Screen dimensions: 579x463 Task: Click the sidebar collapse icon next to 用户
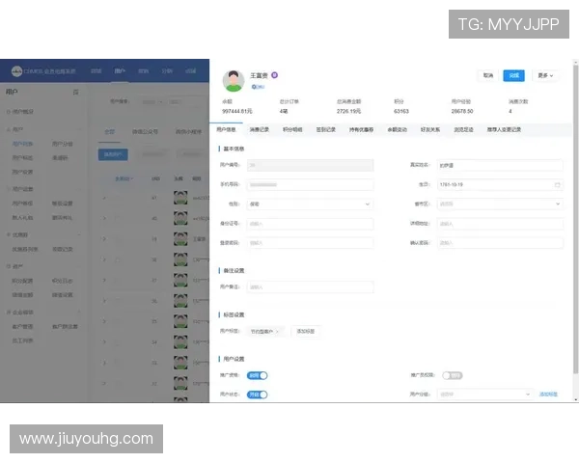tap(76, 92)
